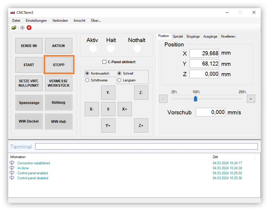Select the 'Control panel enabled' log entry
The height and width of the screenshot is (211, 269).
tap(33, 173)
